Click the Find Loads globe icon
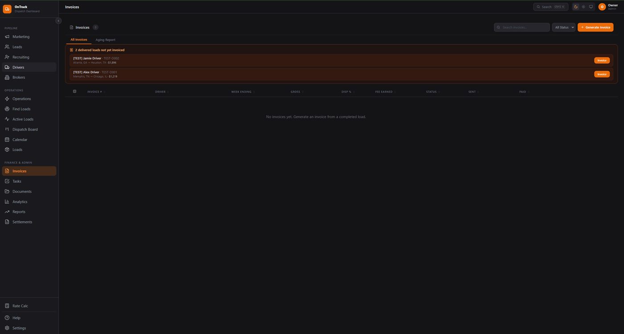 coord(7,109)
